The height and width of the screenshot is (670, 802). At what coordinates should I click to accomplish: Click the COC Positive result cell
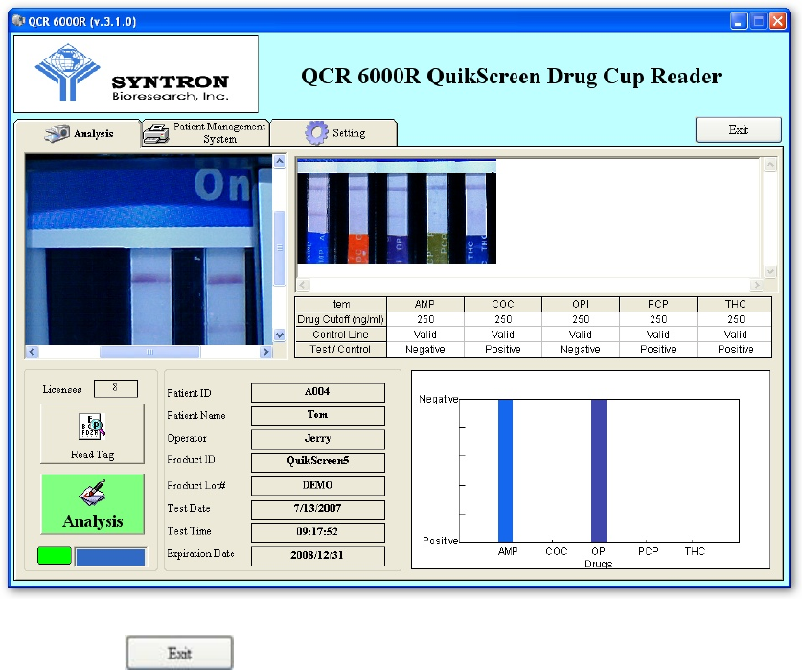point(503,350)
